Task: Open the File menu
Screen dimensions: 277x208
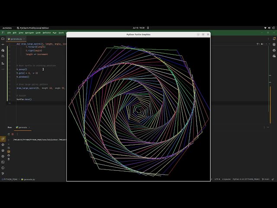Action: pyautogui.click(x=9, y=33)
